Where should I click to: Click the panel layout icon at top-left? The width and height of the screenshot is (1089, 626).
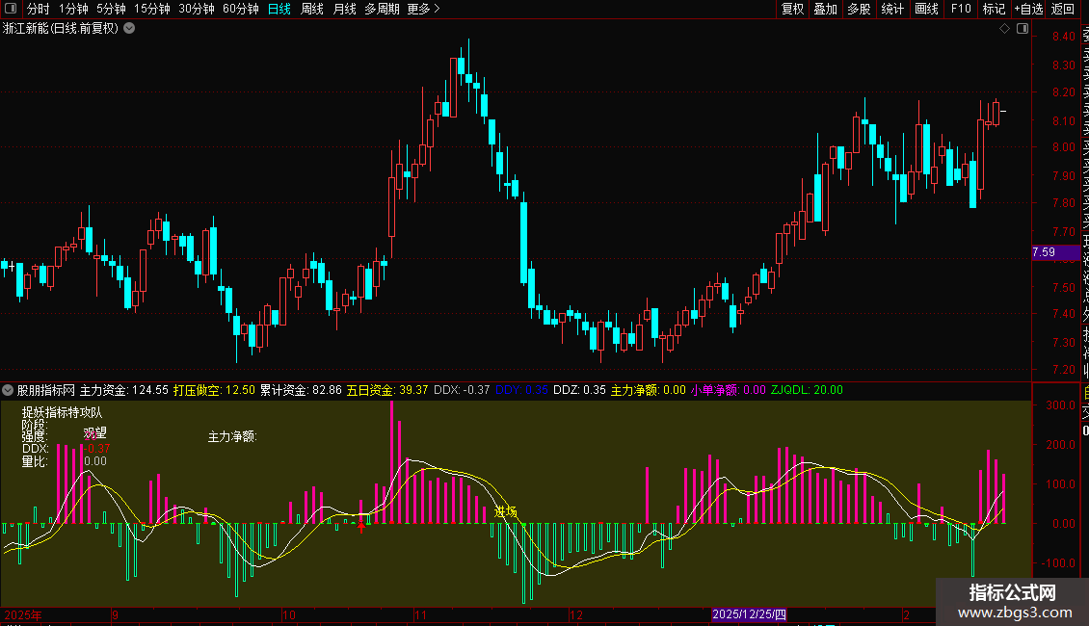click(x=11, y=9)
